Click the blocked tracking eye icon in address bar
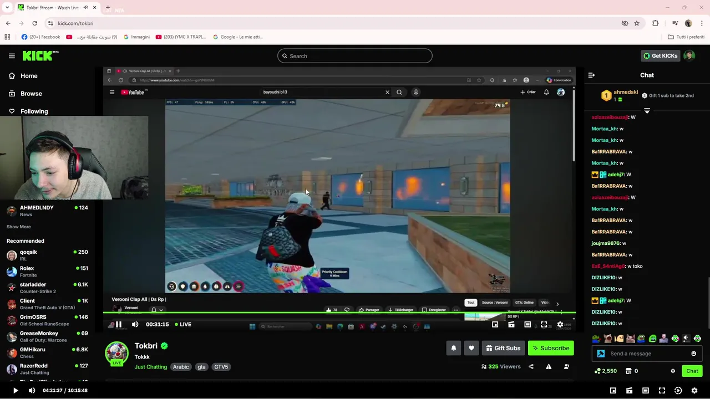 click(x=625, y=23)
